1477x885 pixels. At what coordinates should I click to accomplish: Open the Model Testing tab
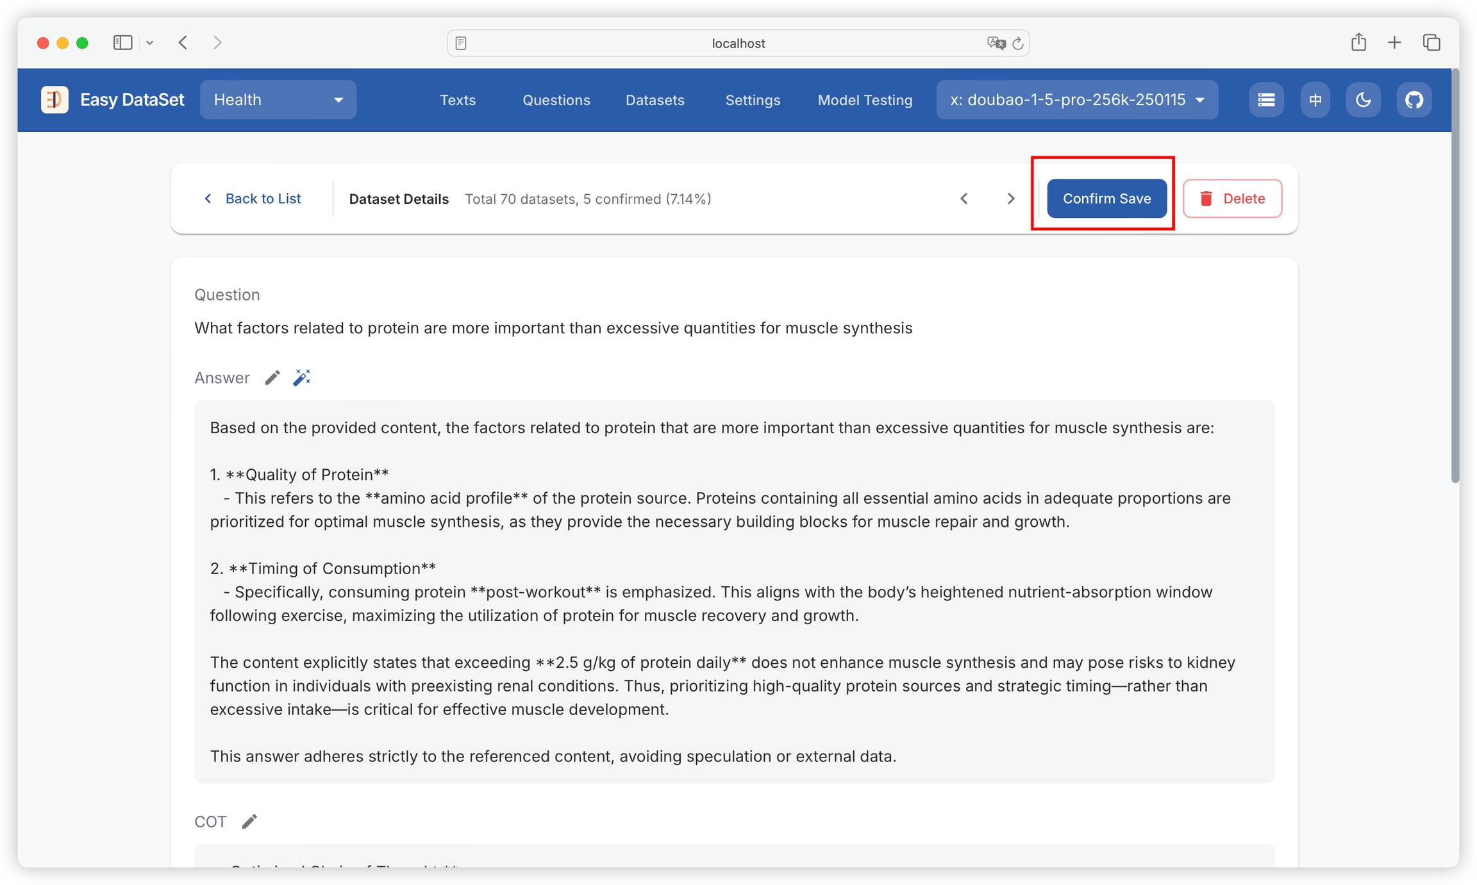(x=865, y=100)
